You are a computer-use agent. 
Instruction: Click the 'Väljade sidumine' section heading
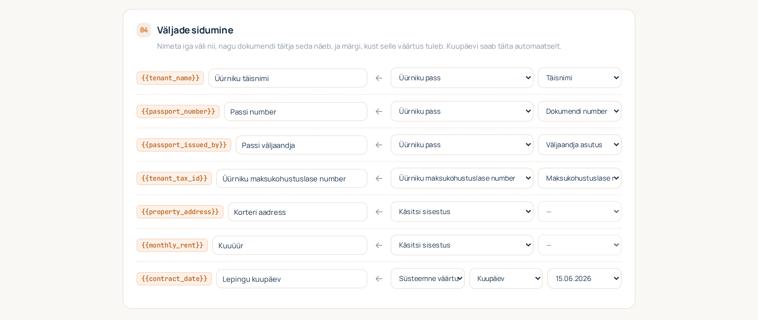tap(195, 30)
